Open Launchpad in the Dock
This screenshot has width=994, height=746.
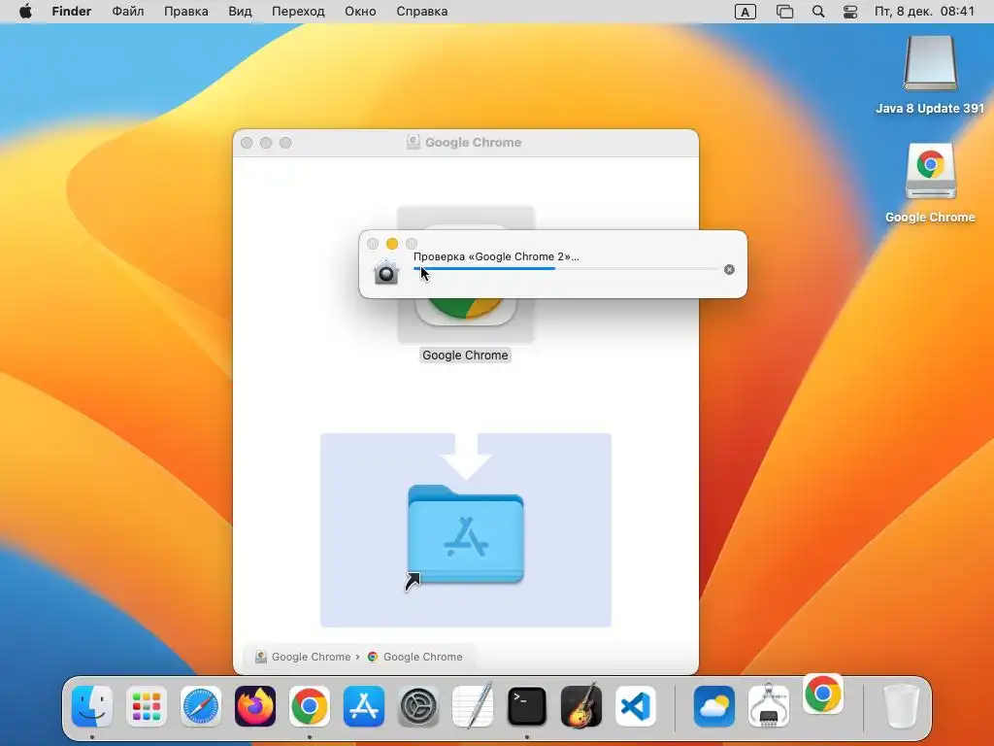click(x=147, y=706)
